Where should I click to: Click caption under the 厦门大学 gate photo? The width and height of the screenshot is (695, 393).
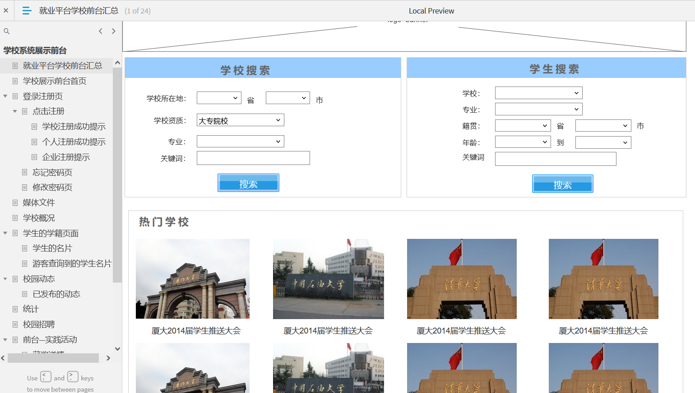(196, 331)
